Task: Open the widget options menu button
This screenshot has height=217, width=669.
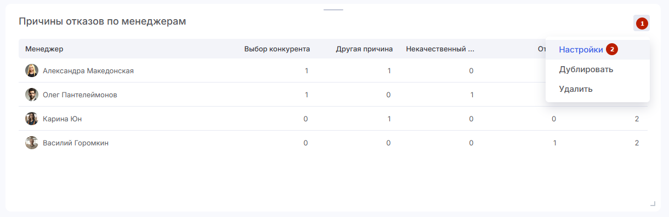Action: pyautogui.click(x=642, y=23)
